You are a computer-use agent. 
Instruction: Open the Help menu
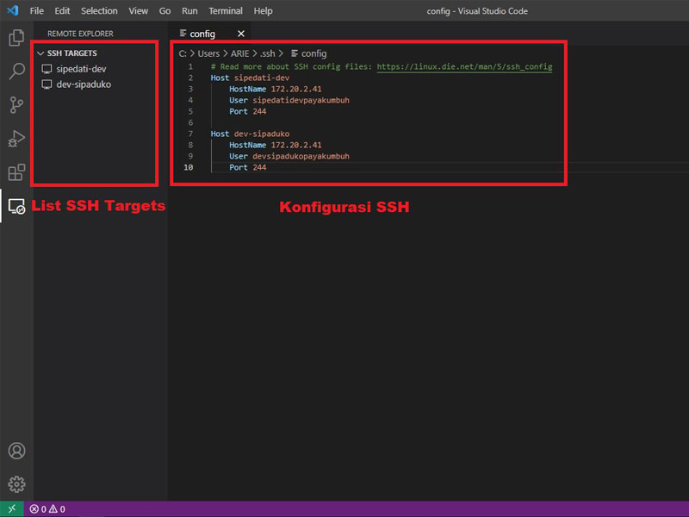coord(263,11)
